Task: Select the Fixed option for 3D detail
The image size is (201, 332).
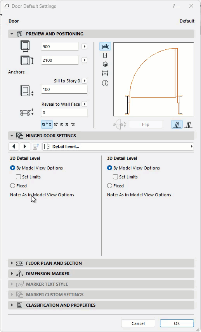Action: tap(109, 186)
